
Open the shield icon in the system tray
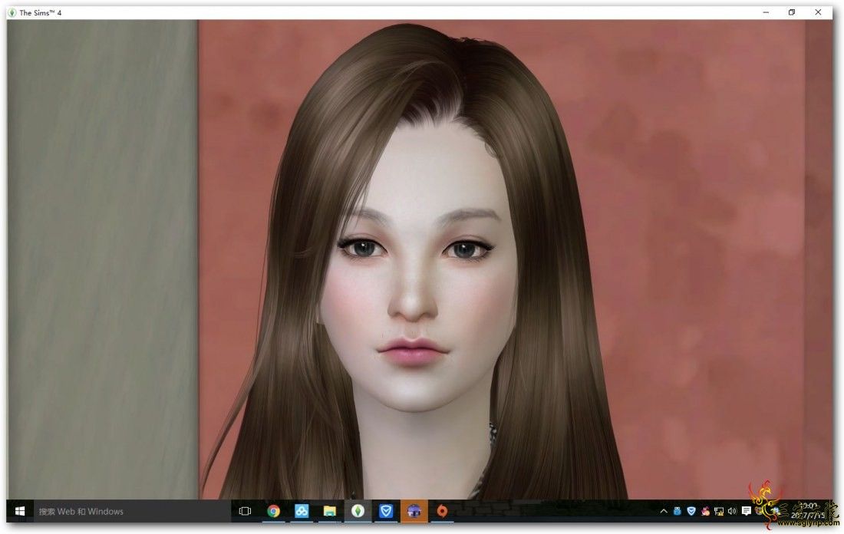coord(691,511)
